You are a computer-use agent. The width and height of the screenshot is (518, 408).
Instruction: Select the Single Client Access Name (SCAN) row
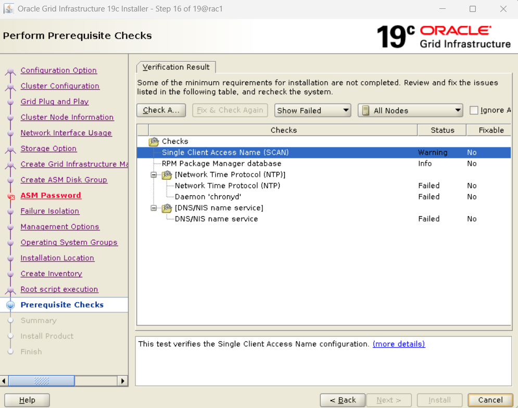324,153
